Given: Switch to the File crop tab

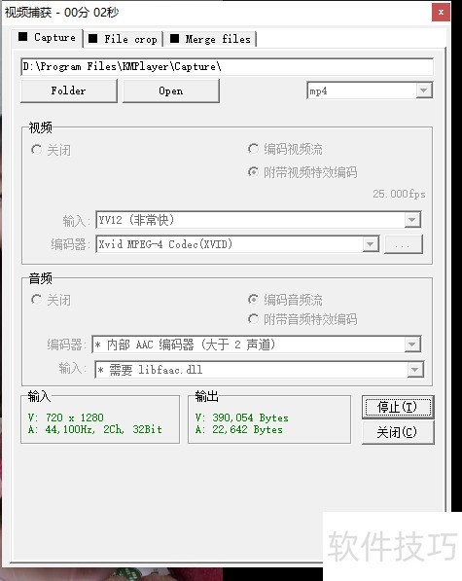Looking at the screenshot, I should 124,39.
